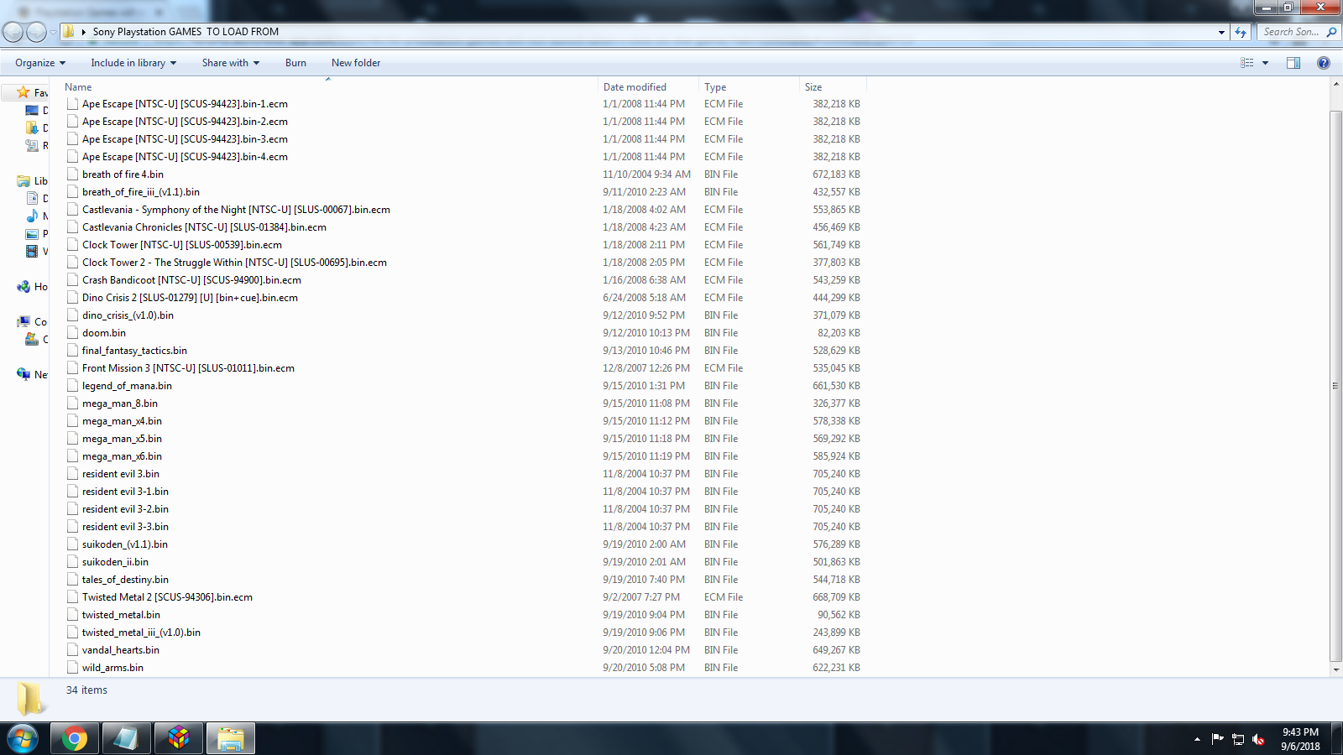The height and width of the screenshot is (755, 1343).
Task: Select legend_of_mana.bin
Action: 127,386
